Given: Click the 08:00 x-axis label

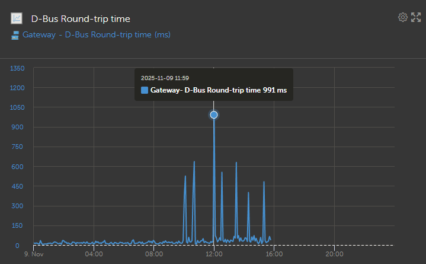Looking at the screenshot, I should tap(154, 255).
